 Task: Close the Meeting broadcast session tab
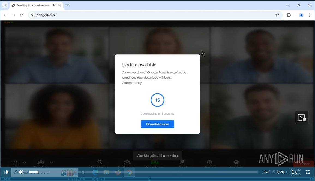tap(59, 5)
